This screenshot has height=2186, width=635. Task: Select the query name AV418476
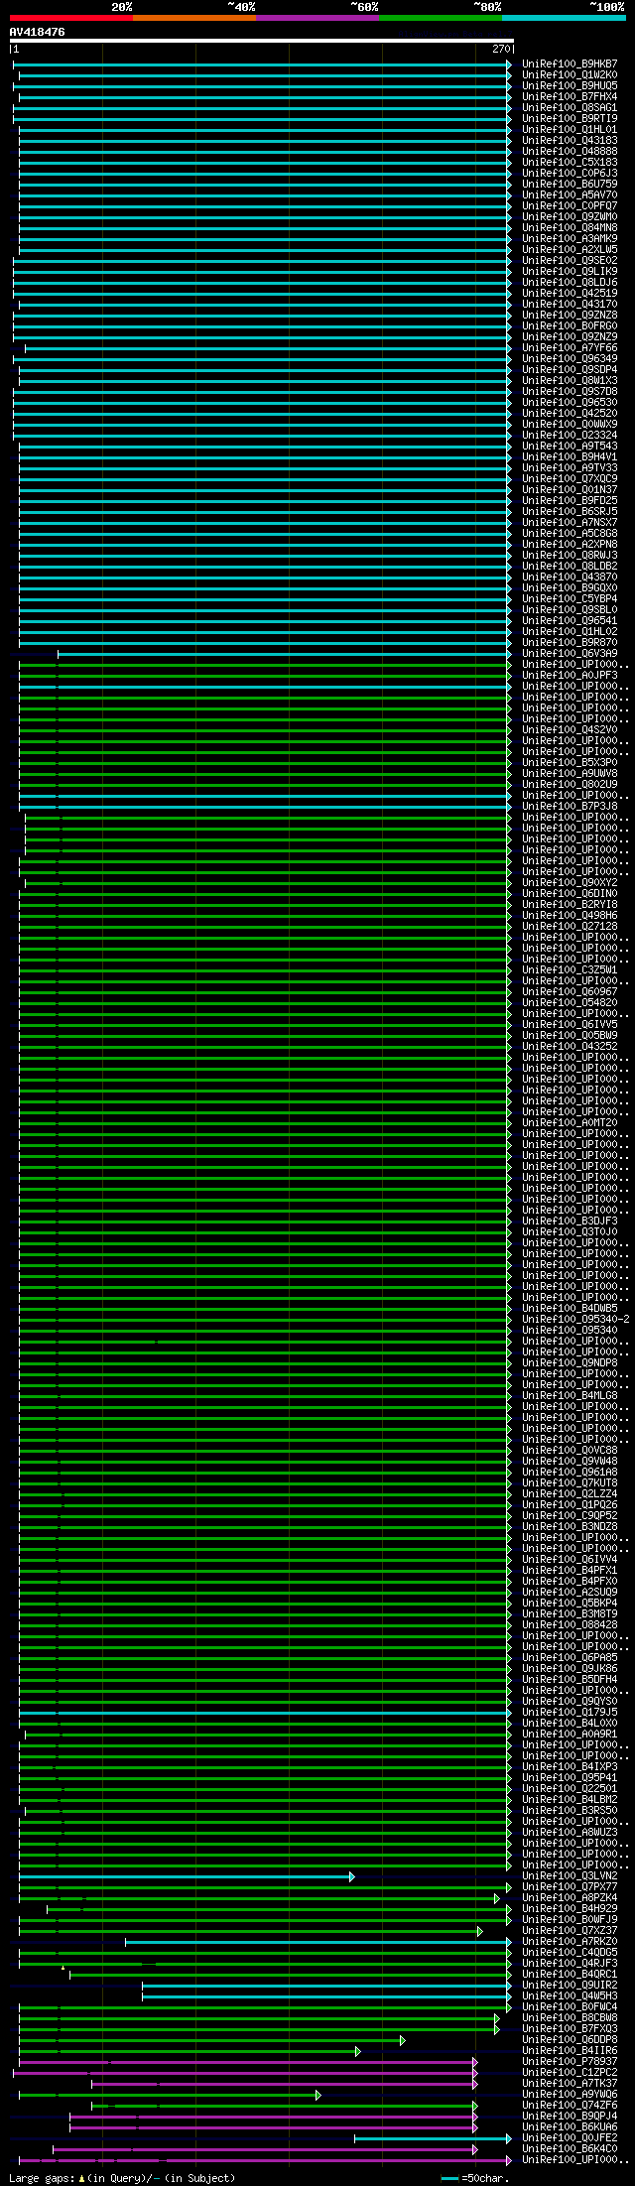point(38,32)
